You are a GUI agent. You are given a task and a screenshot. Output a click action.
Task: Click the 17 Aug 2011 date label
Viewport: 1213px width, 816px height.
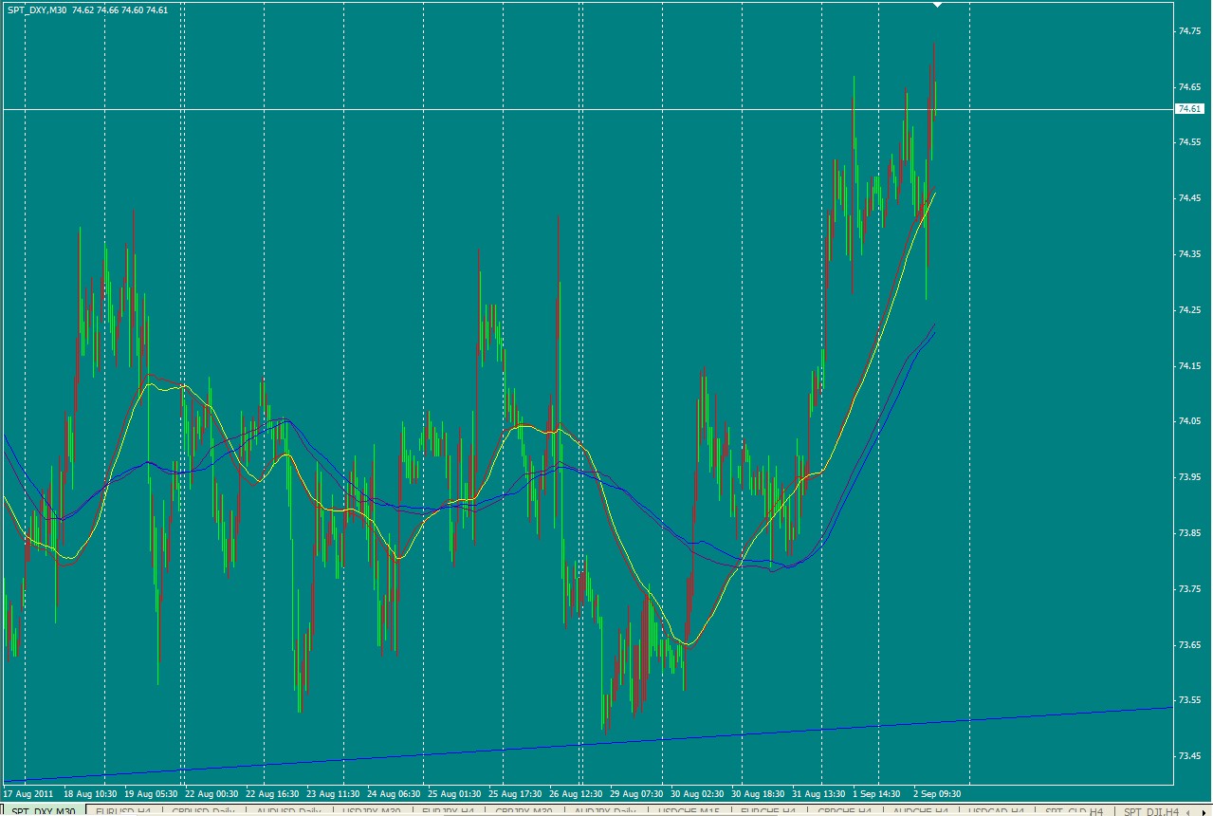(x=28, y=792)
